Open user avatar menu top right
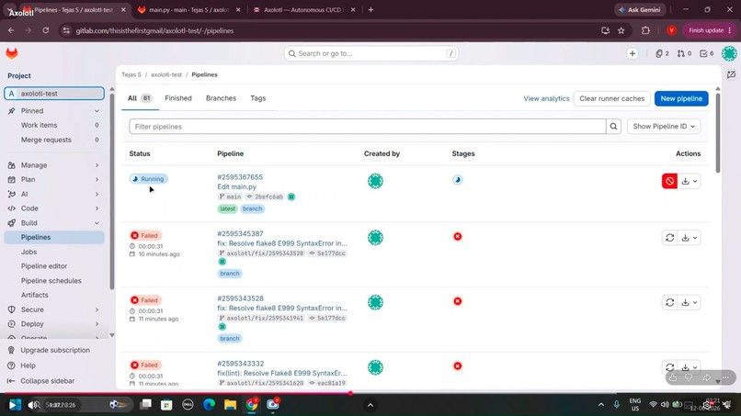Image resolution: width=741 pixels, height=416 pixels. 729,53
